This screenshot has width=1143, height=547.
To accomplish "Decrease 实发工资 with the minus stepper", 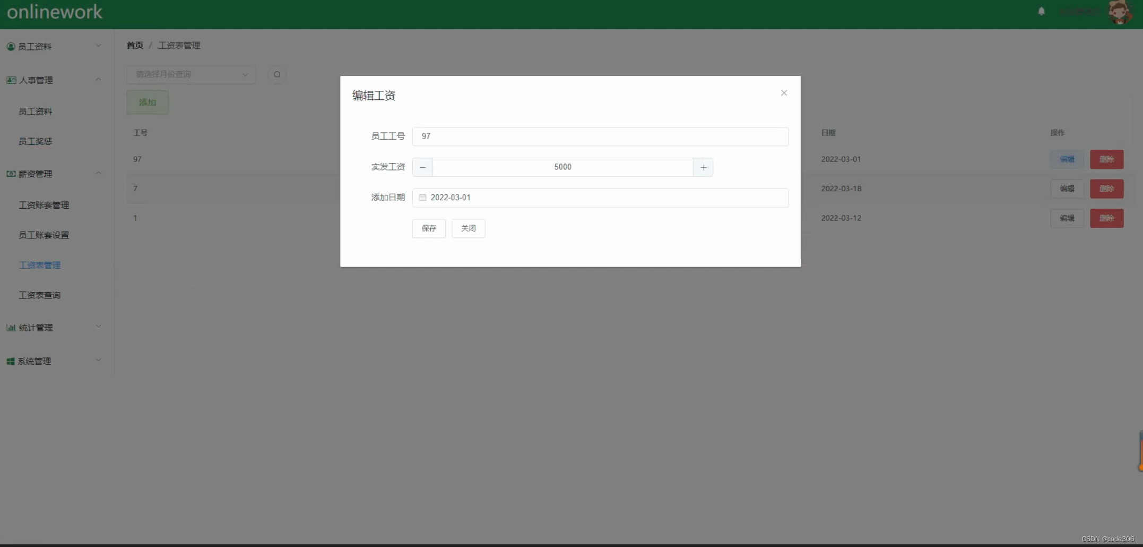I will [422, 167].
